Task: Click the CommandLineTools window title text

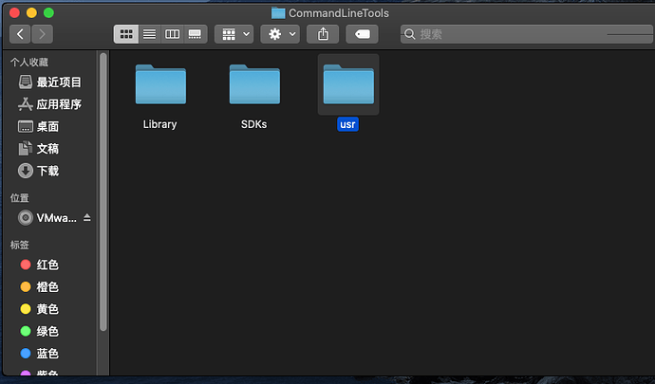Action: click(339, 13)
